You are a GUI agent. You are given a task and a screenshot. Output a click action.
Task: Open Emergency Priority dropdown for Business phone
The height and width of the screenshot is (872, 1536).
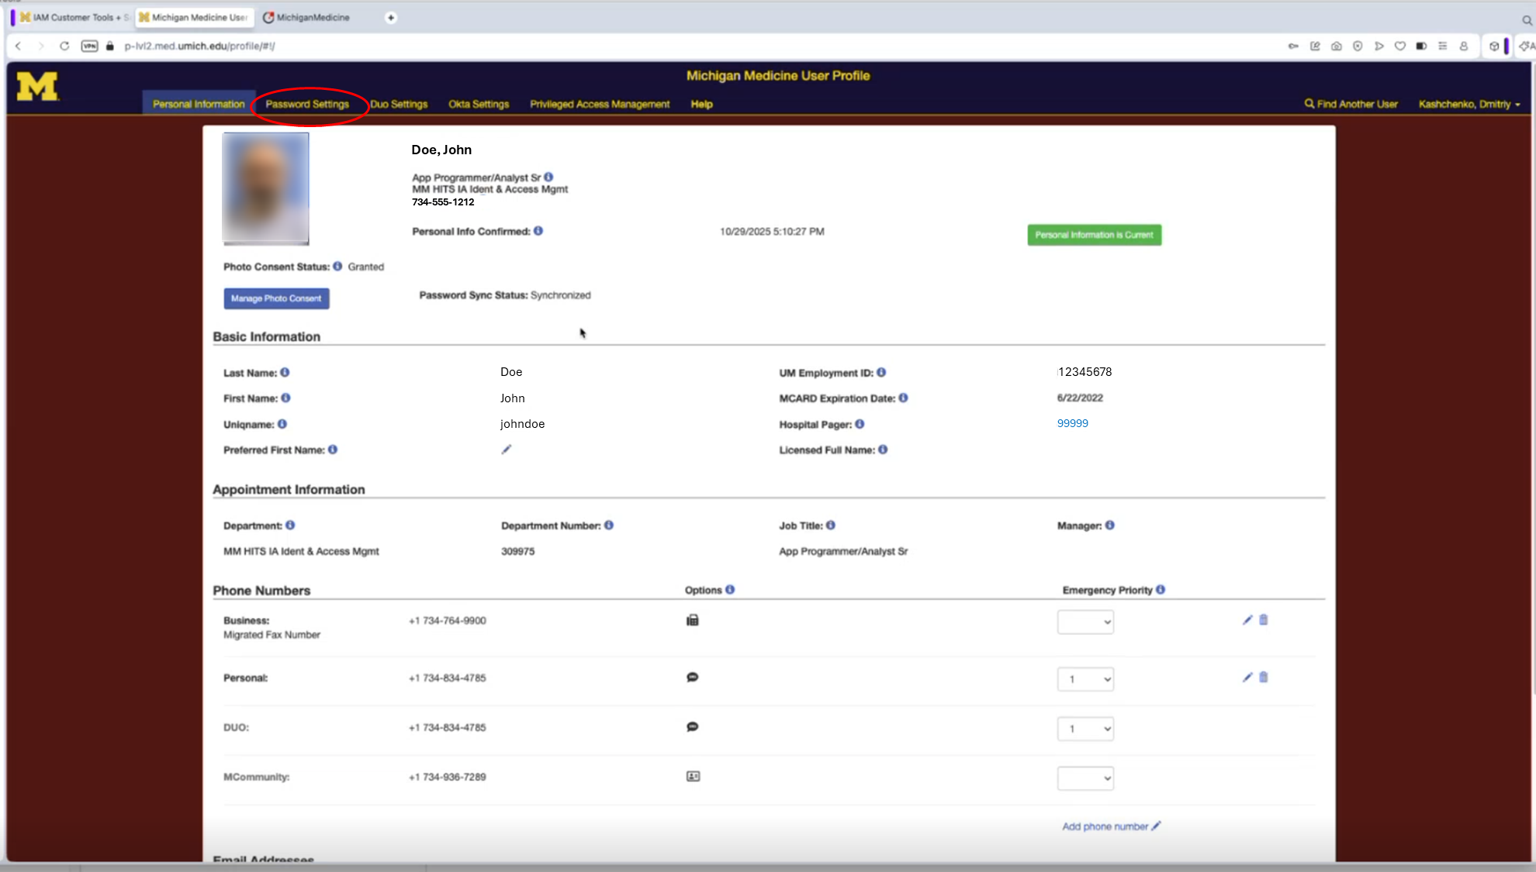pyautogui.click(x=1085, y=622)
